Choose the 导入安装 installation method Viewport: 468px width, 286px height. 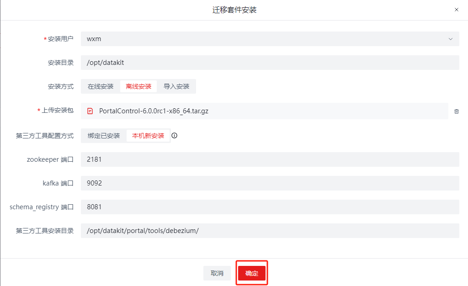tap(176, 86)
